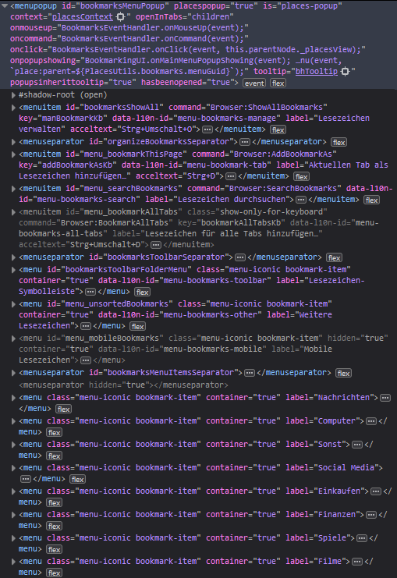Click the ellipsis badge of bookmarksMenuItemsSeparator
This screenshot has height=578, width=397.
pyautogui.click(x=250, y=373)
